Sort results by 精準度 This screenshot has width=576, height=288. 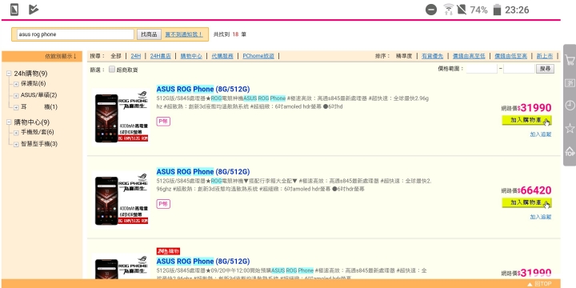404,56
